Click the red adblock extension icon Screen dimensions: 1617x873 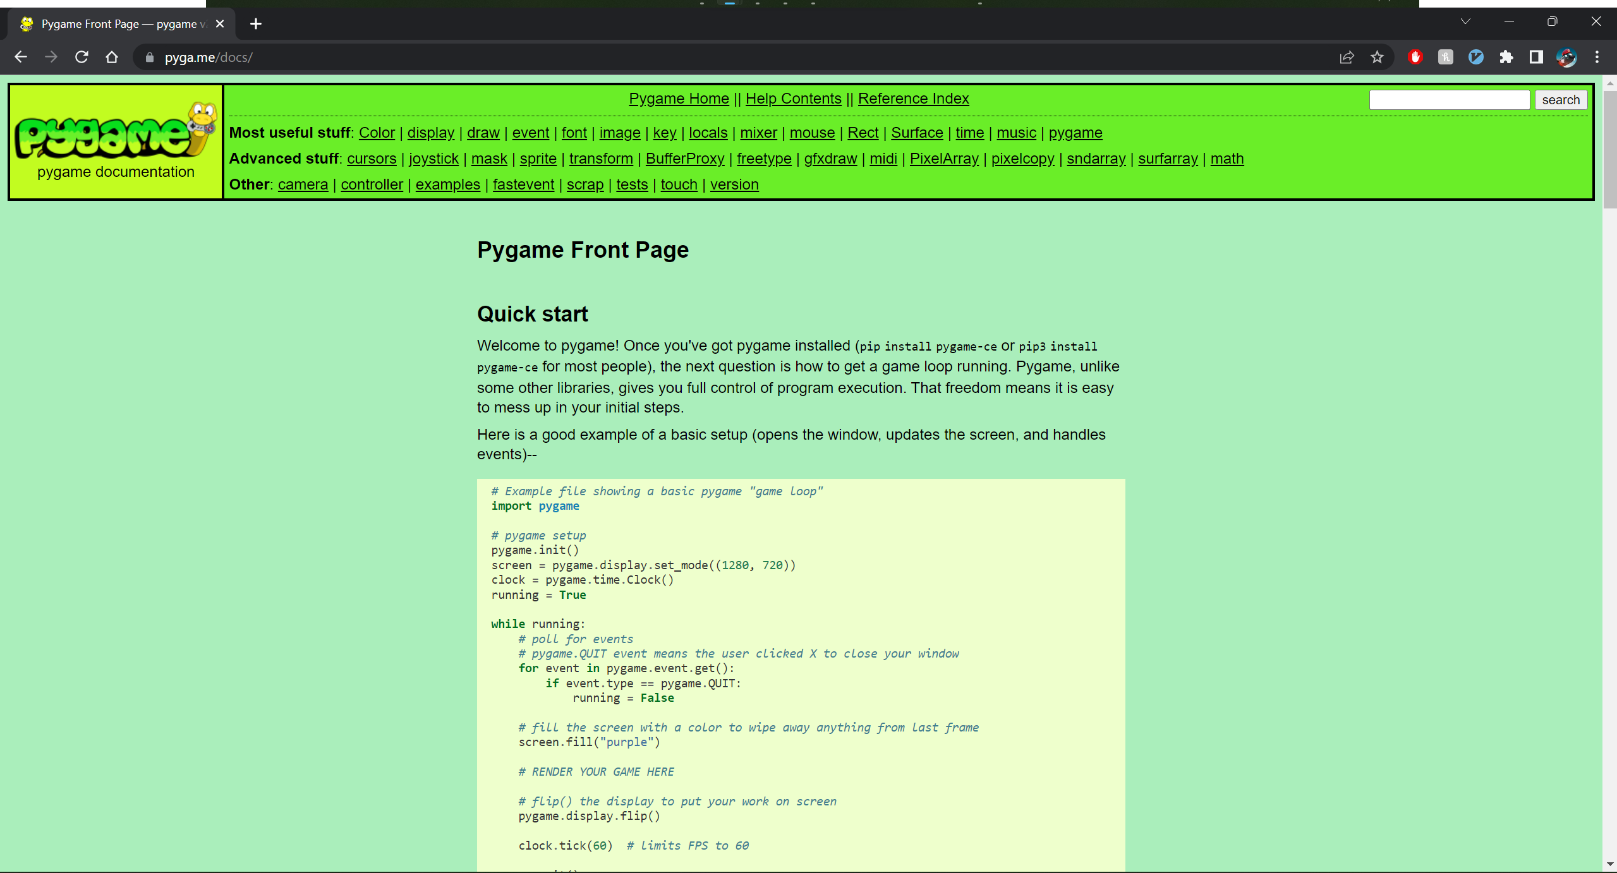(x=1415, y=57)
